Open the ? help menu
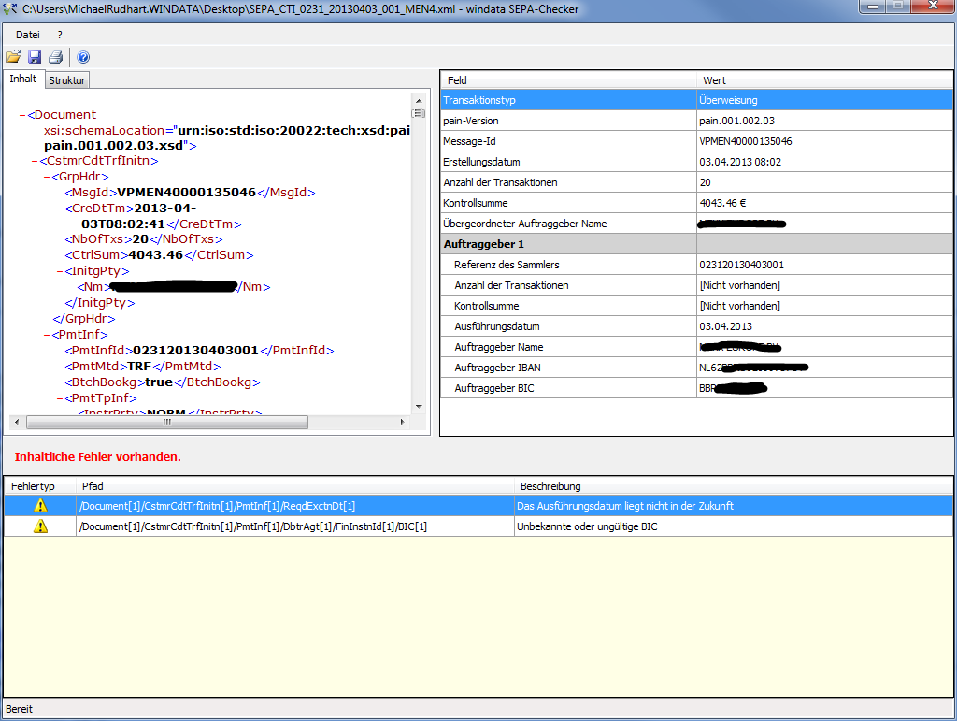The width and height of the screenshot is (957, 721). [60, 35]
